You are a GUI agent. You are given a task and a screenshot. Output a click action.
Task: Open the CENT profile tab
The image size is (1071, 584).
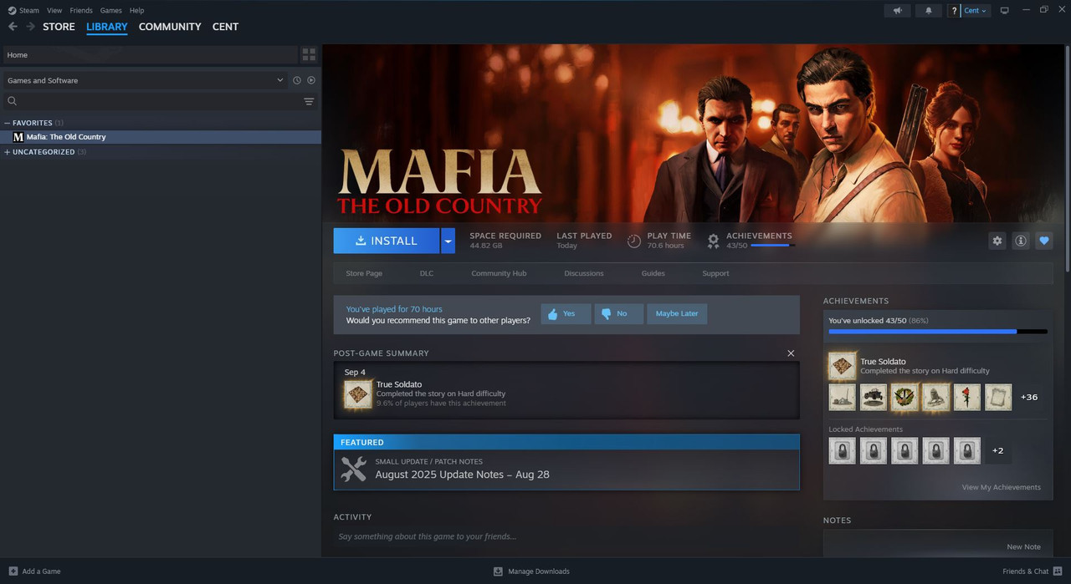coord(225,27)
